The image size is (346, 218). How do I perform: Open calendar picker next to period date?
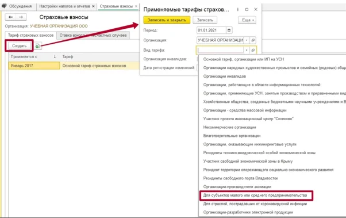coord(229,30)
